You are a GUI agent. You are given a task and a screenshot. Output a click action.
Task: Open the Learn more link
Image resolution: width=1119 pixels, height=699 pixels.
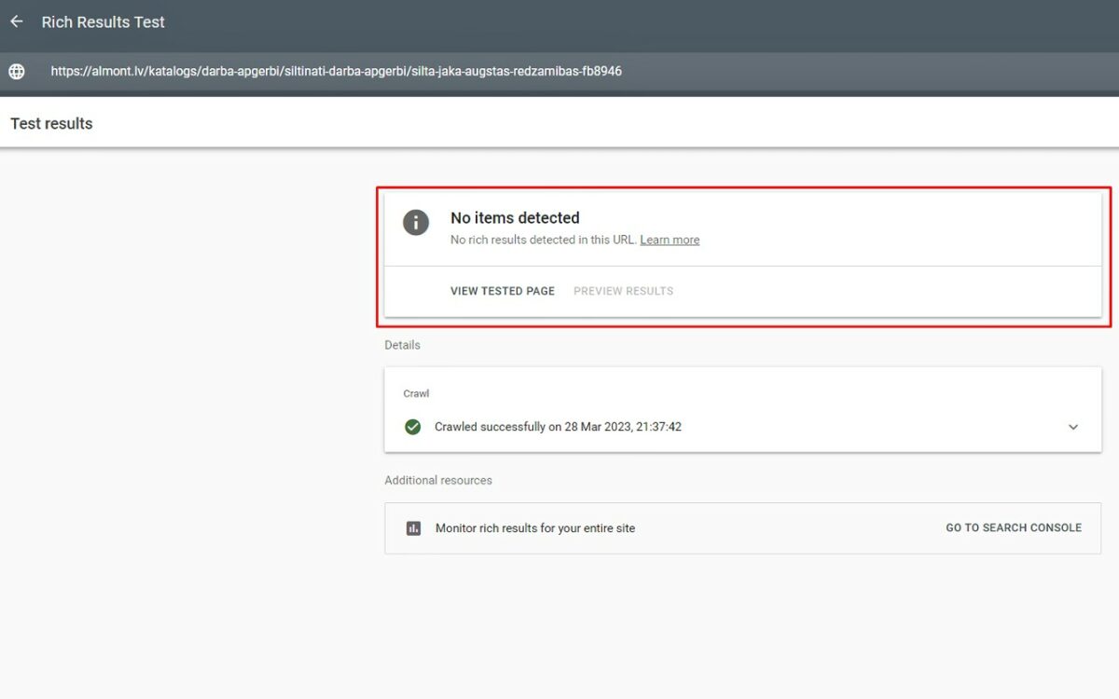click(670, 240)
